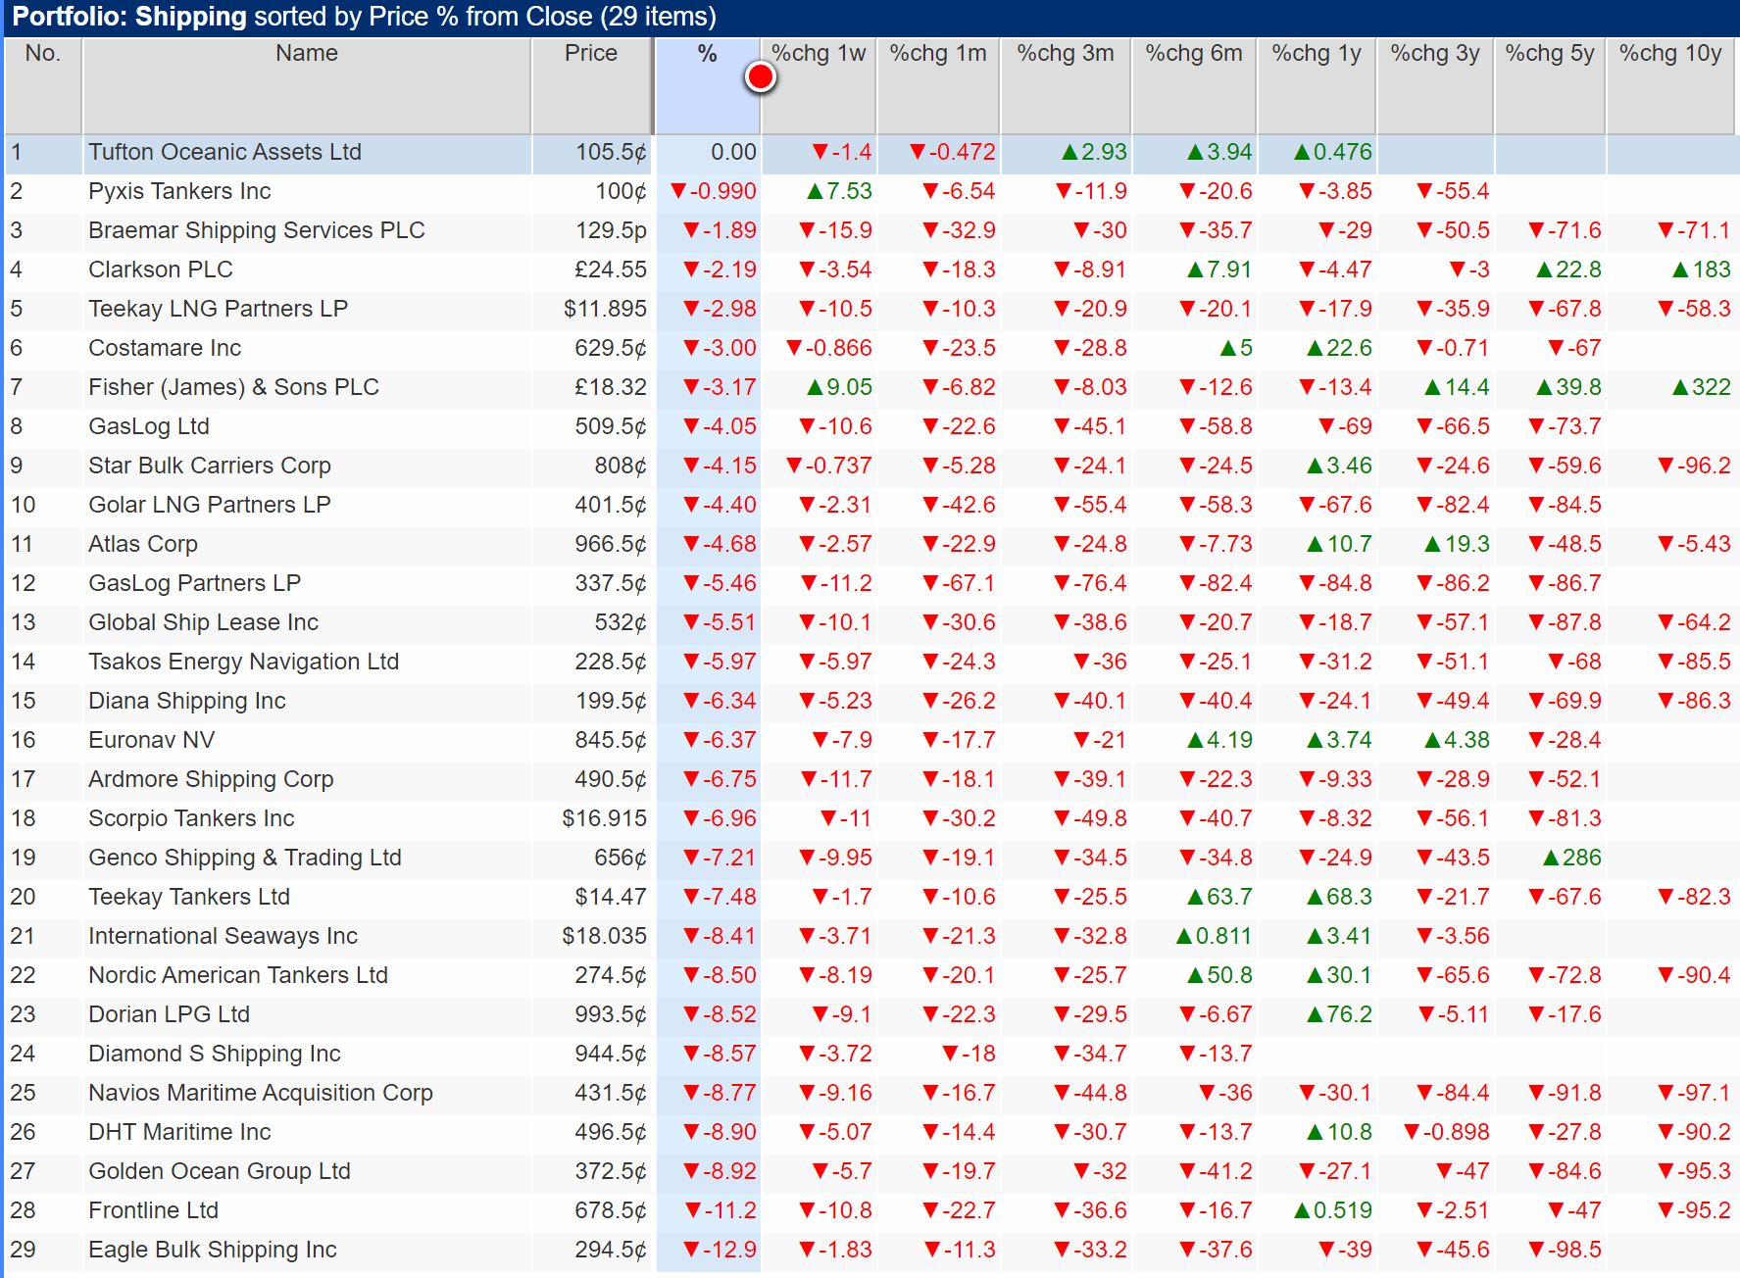The width and height of the screenshot is (1740, 1278).
Task: Select Dorian LPG Ltd name
Action: point(170,1014)
